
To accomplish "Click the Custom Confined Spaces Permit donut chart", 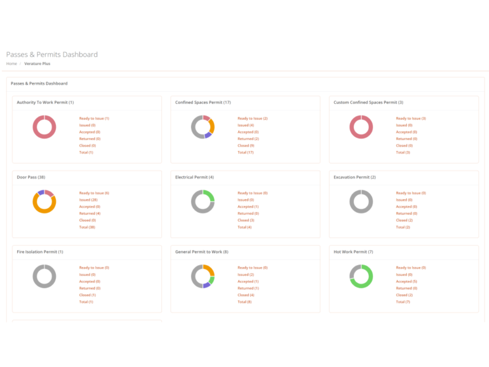I will (x=361, y=127).
